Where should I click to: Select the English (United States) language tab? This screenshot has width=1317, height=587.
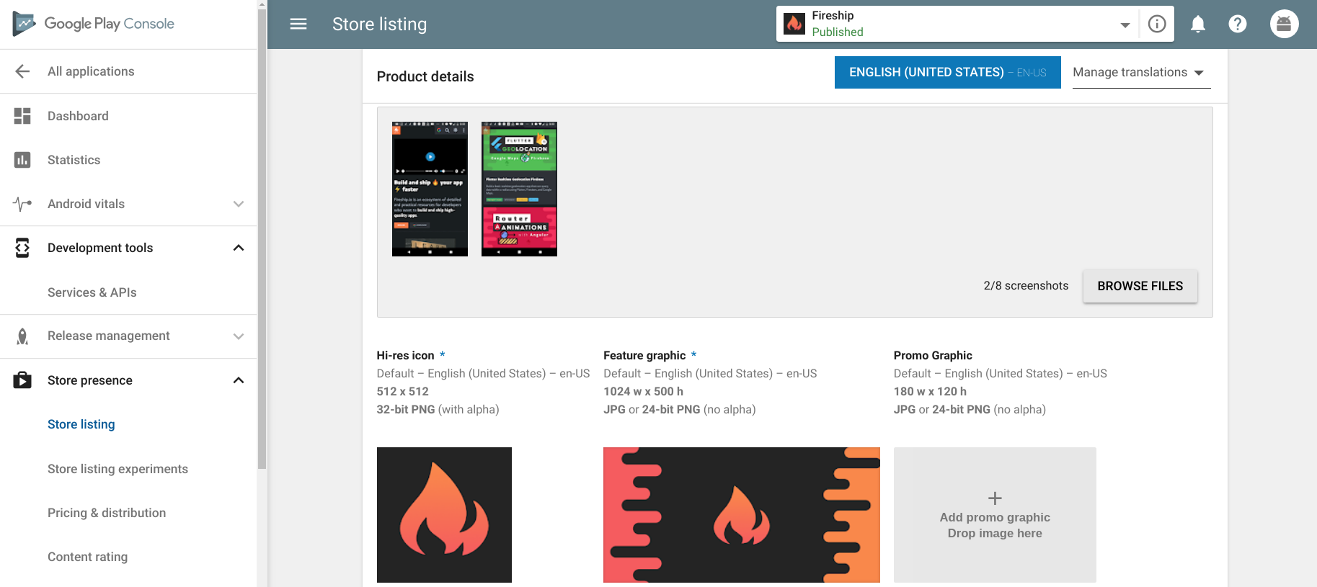click(x=946, y=73)
